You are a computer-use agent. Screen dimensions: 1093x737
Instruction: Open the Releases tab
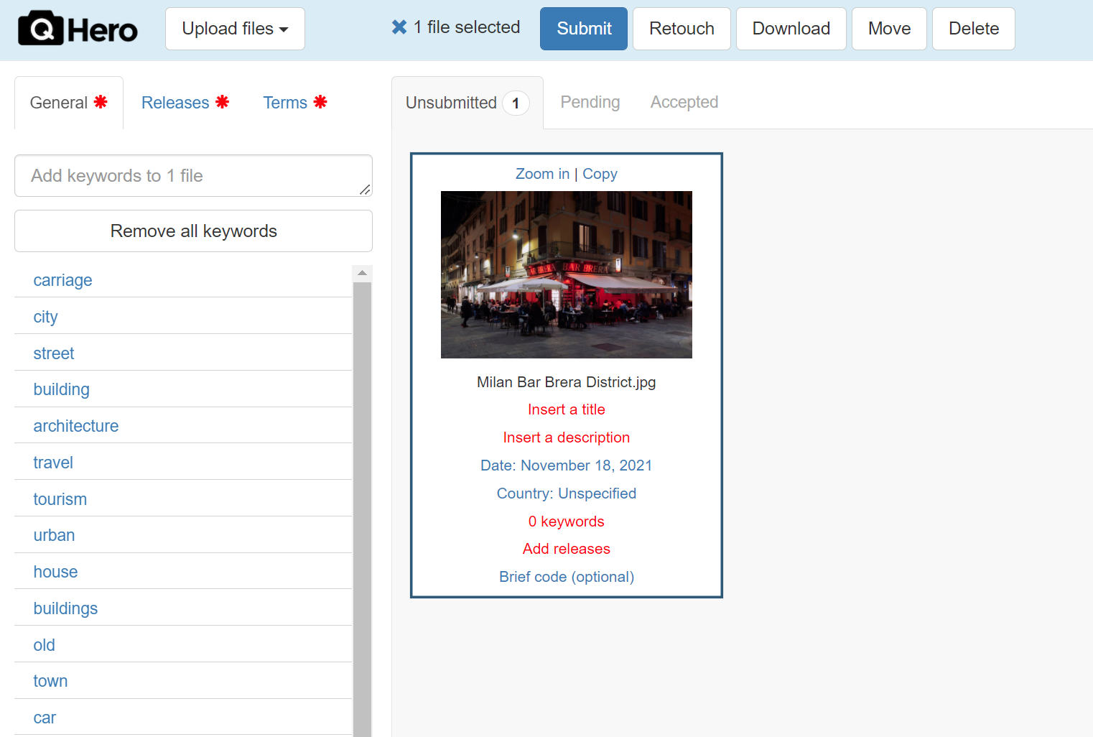175,102
